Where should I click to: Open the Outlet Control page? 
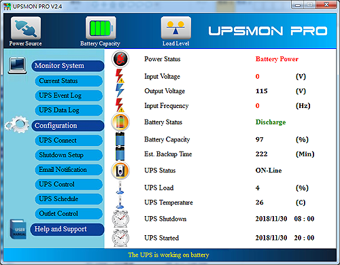pyautogui.click(x=69, y=213)
